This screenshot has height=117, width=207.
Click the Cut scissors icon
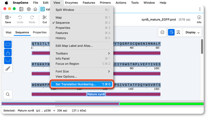tap(45, 17)
